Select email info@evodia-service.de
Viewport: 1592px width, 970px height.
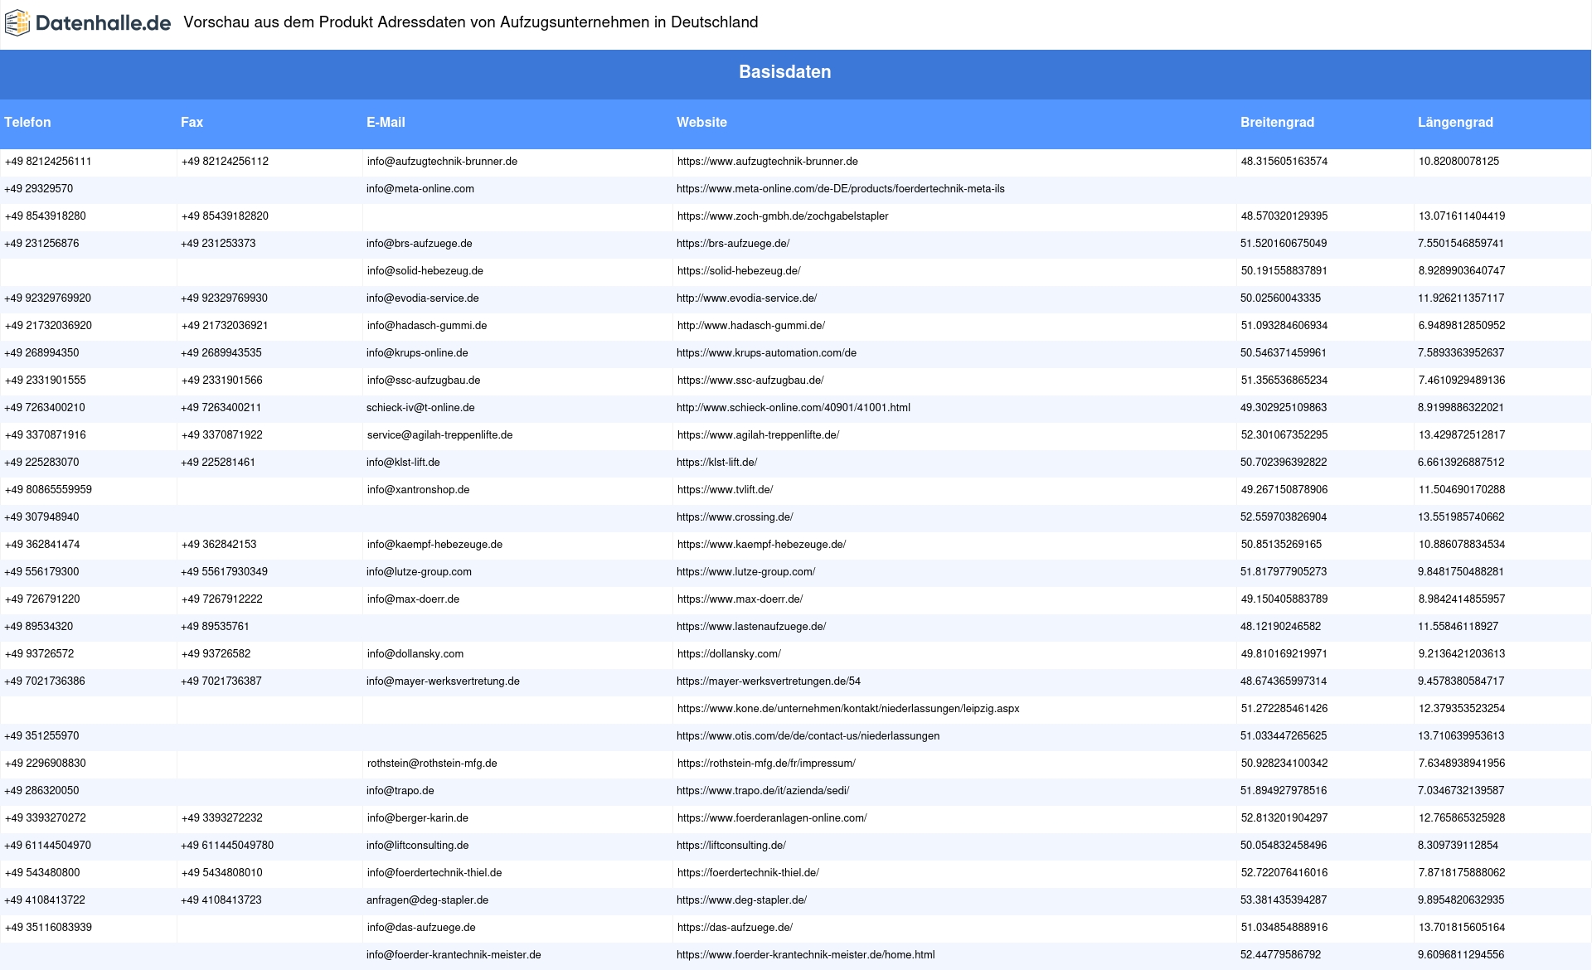coord(423,298)
